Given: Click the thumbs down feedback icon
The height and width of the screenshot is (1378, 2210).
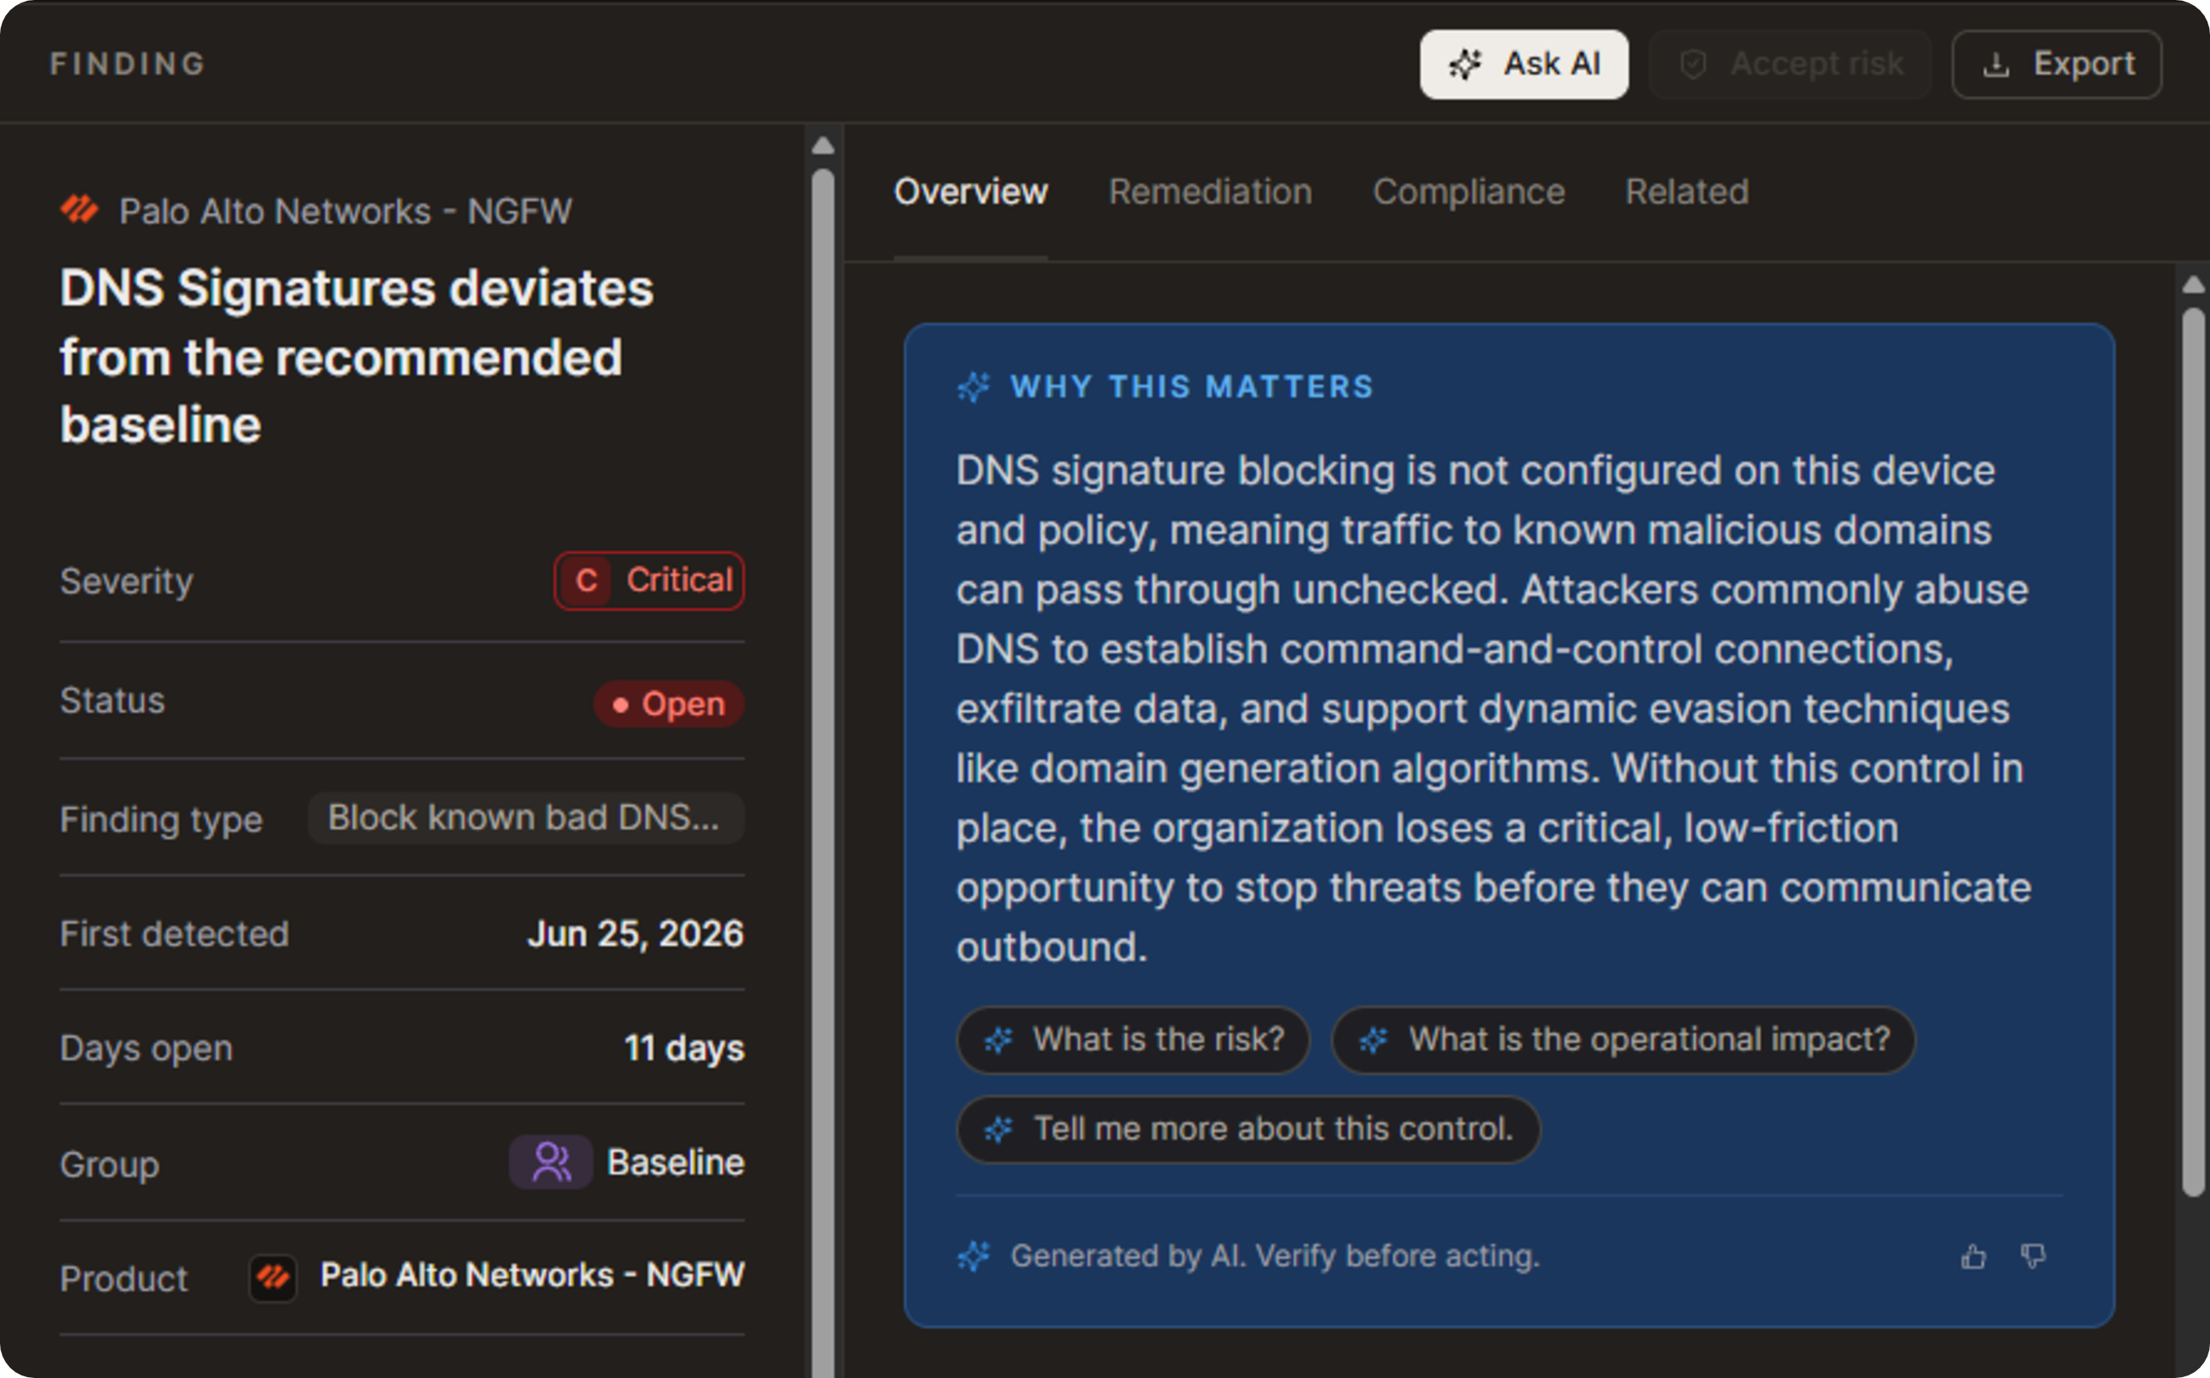Looking at the screenshot, I should [x=2033, y=1257].
